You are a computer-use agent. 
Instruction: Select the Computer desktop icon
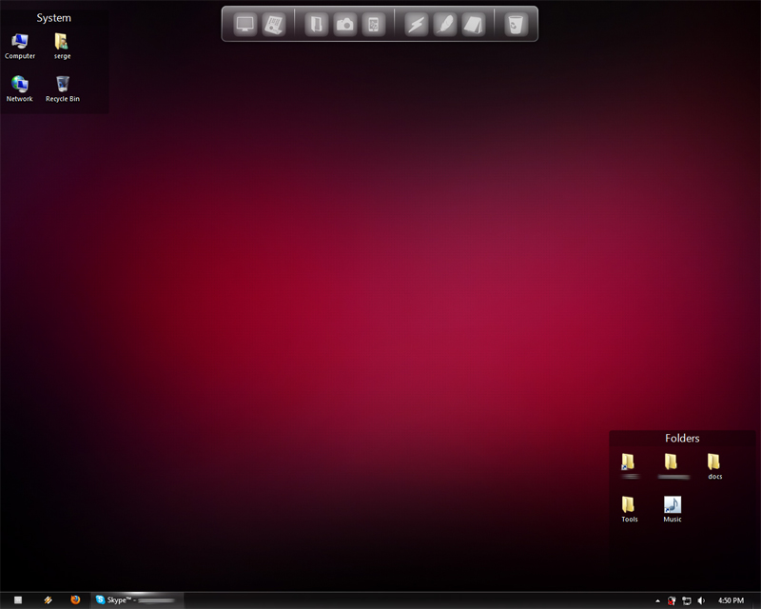coord(20,45)
